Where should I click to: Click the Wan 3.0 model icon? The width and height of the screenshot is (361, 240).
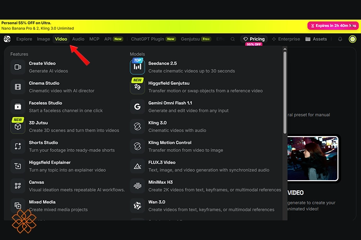[137, 206]
